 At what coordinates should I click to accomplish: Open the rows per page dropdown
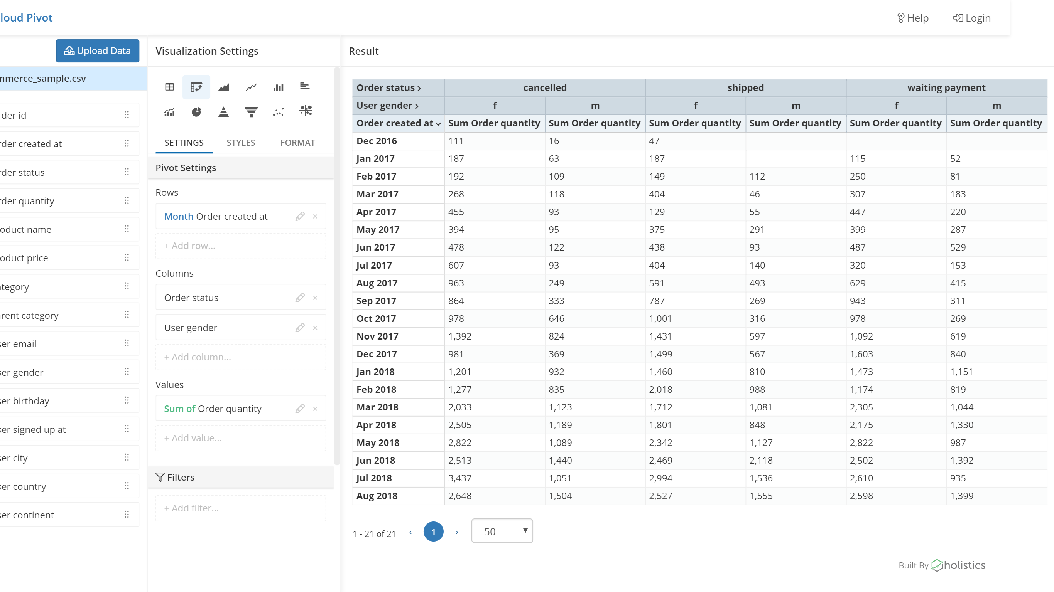click(x=502, y=531)
